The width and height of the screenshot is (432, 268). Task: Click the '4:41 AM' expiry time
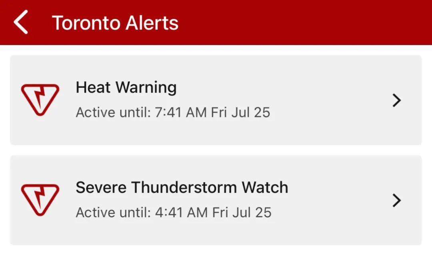click(x=181, y=213)
